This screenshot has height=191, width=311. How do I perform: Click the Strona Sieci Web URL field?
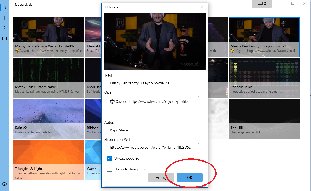pyautogui.click(x=153, y=147)
